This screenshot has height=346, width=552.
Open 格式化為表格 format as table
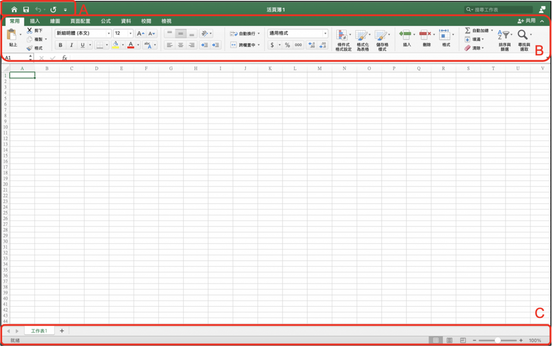click(x=363, y=40)
